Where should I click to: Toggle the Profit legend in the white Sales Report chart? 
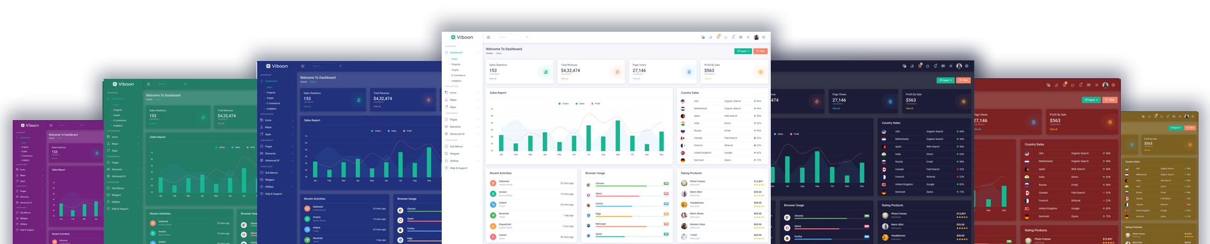pos(595,104)
